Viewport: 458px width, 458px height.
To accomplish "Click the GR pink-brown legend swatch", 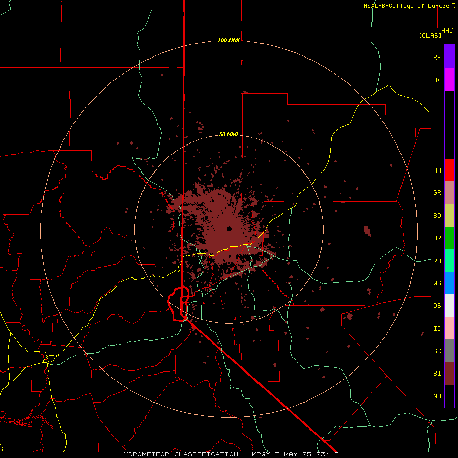I will coord(449,193).
